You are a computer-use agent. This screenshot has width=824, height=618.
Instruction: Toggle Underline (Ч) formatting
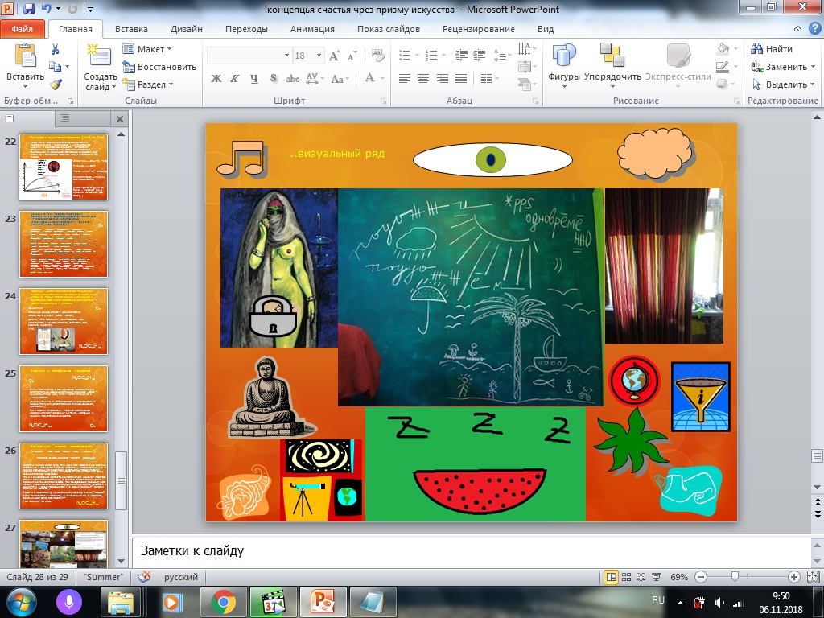(x=253, y=79)
